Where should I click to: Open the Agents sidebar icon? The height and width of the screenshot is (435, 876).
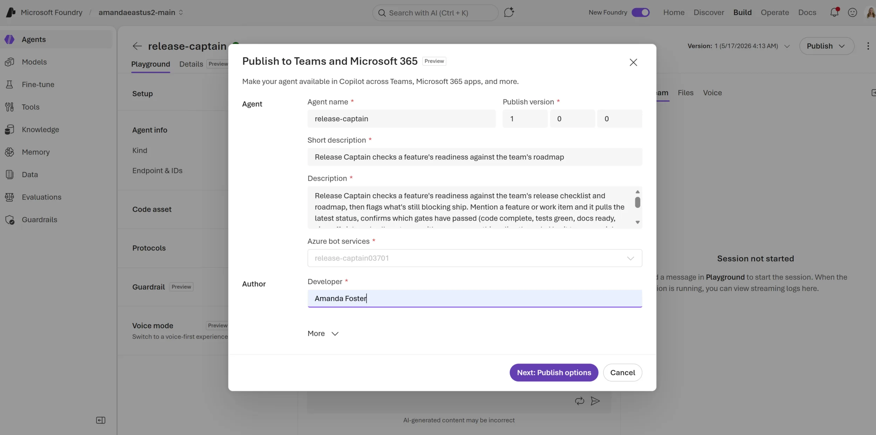pyautogui.click(x=9, y=39)
